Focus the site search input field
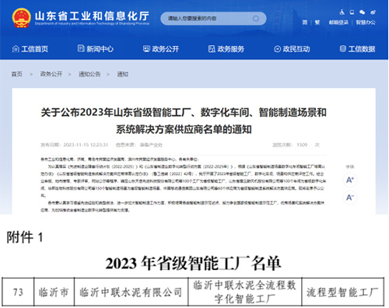The image size is (389, 308). (x=213, y=19)
